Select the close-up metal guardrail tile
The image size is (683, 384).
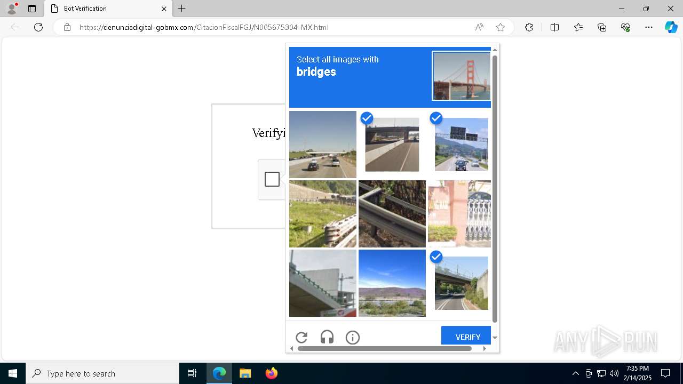pos(392,214)
